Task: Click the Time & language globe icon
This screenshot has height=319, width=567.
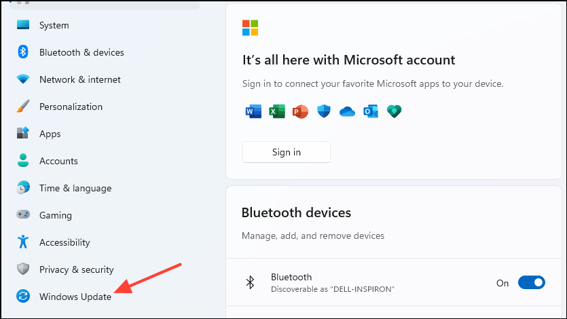Action: pos(23,187)
